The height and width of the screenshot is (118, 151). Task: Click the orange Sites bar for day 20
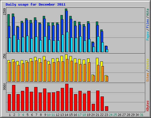click(x=94, y=78)
